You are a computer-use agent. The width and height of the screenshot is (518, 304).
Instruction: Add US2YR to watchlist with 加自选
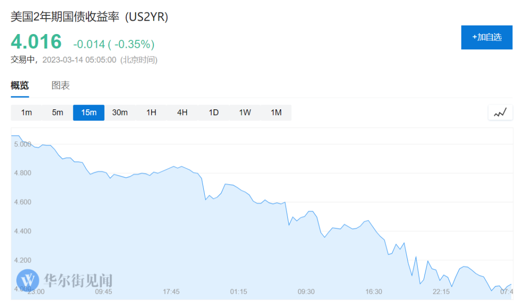pyautogui.click(x=487, y=37)
